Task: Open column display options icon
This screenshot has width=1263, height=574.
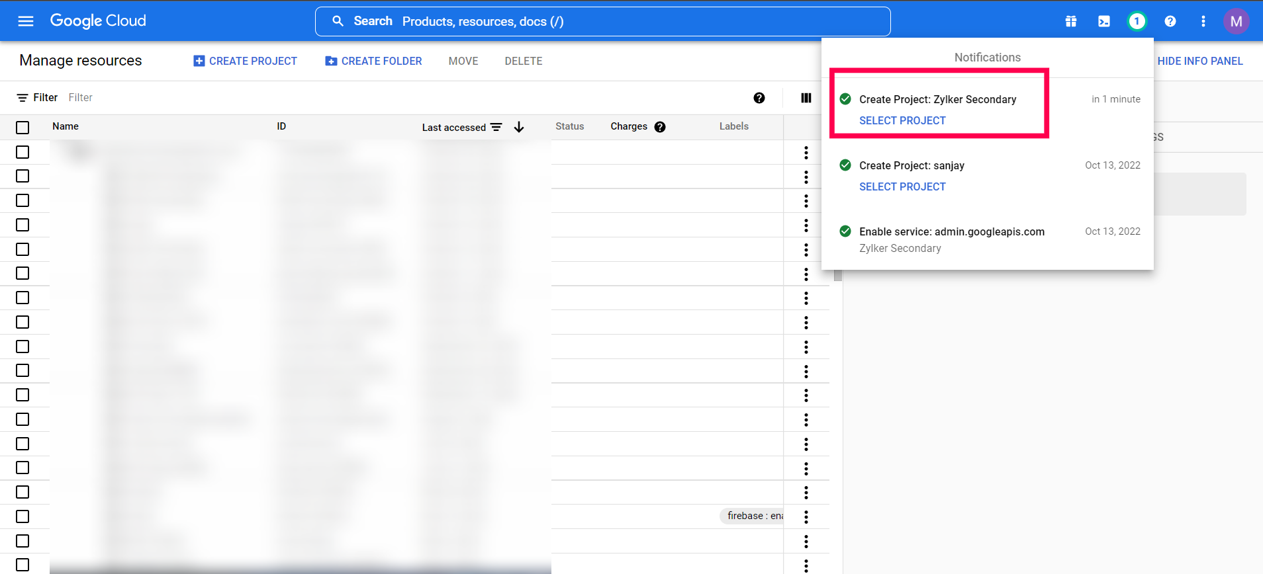Action: 806,98
